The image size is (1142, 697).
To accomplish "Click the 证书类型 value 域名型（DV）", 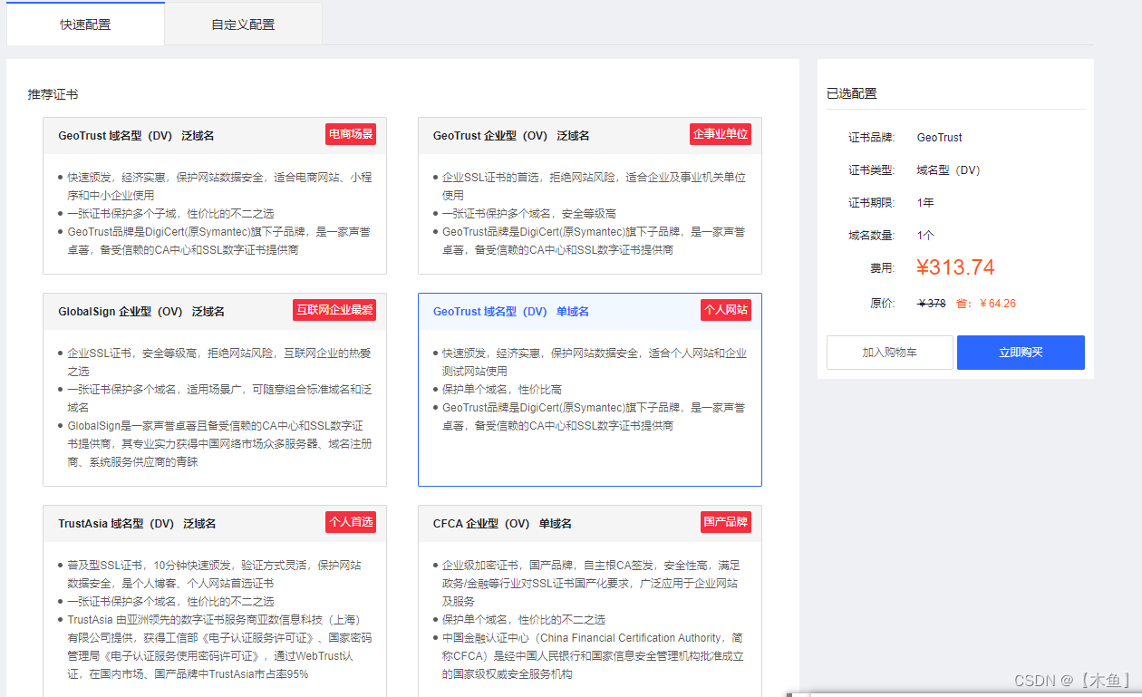I will click(949, 170).
